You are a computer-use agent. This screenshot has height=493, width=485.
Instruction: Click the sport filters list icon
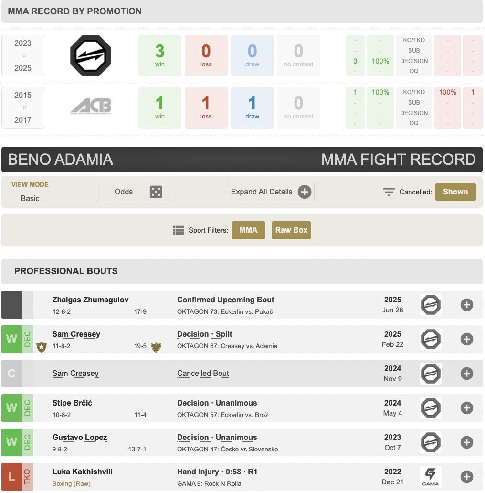click(x=179, y=230)
